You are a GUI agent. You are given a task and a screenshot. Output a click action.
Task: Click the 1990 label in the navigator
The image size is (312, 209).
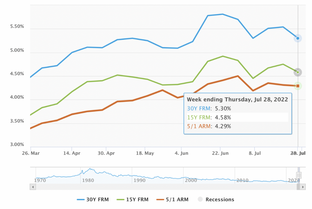[139, 180]
